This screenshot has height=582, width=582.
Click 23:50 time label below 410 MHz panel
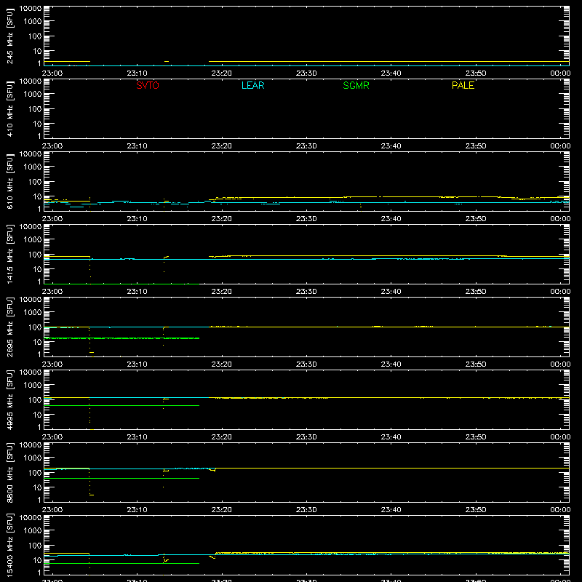coord(476,146)
